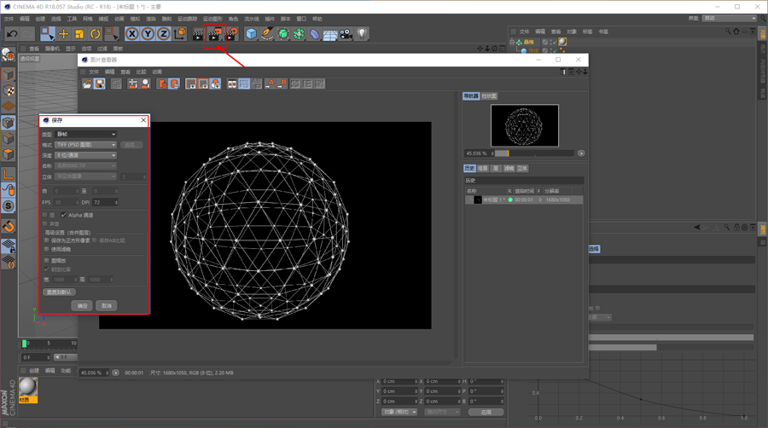Add a Light object bulb icon
This screenshot has height=428, width=768.
tap(362, 34)
